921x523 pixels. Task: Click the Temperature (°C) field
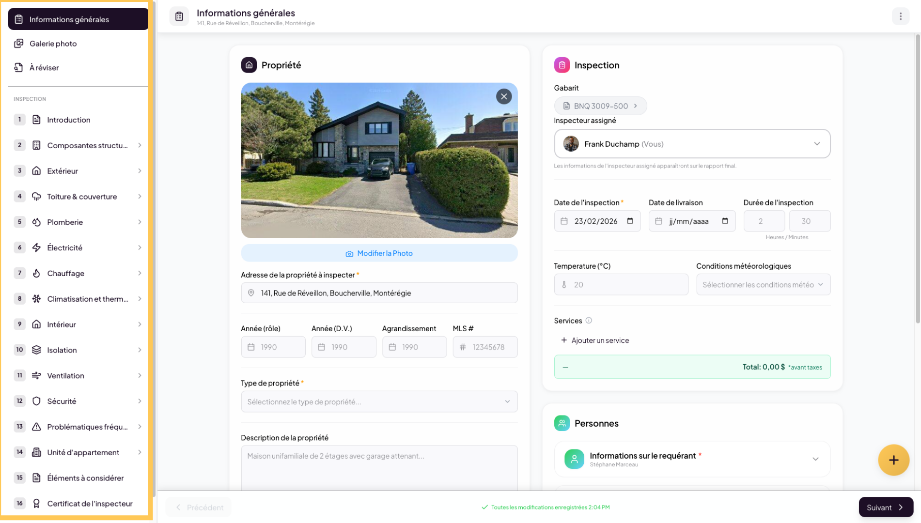click(x=621, y=285)
